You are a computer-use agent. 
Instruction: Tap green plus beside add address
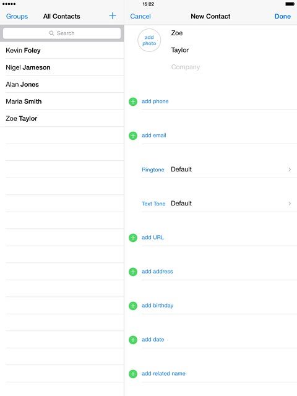(133, 272)
